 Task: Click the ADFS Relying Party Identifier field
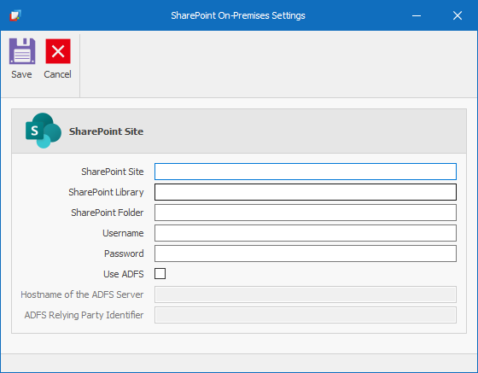[x=306, y=315]
